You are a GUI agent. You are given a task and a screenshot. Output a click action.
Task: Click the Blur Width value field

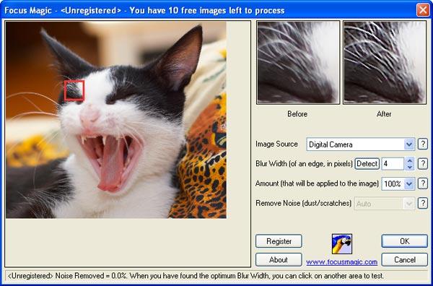[x=393, y=164]
